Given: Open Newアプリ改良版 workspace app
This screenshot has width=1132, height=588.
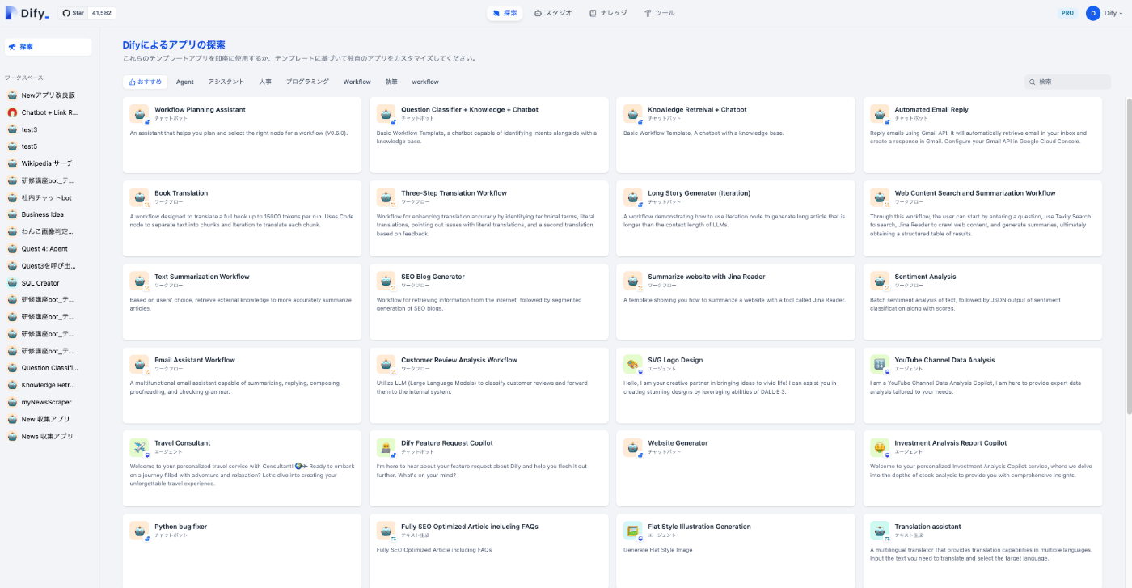Looking at the screenshot, I should pyautogui.click(x=48, y=95).
